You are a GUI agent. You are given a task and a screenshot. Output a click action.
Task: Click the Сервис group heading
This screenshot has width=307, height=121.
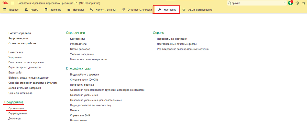click(158, 33)
